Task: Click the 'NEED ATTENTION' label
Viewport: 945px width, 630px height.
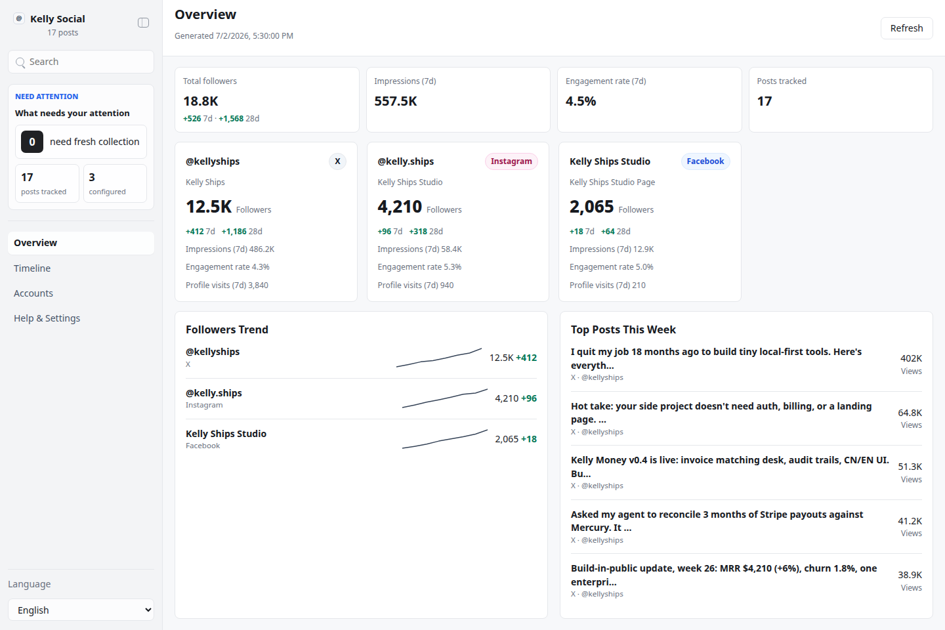Action: [47, 96]
